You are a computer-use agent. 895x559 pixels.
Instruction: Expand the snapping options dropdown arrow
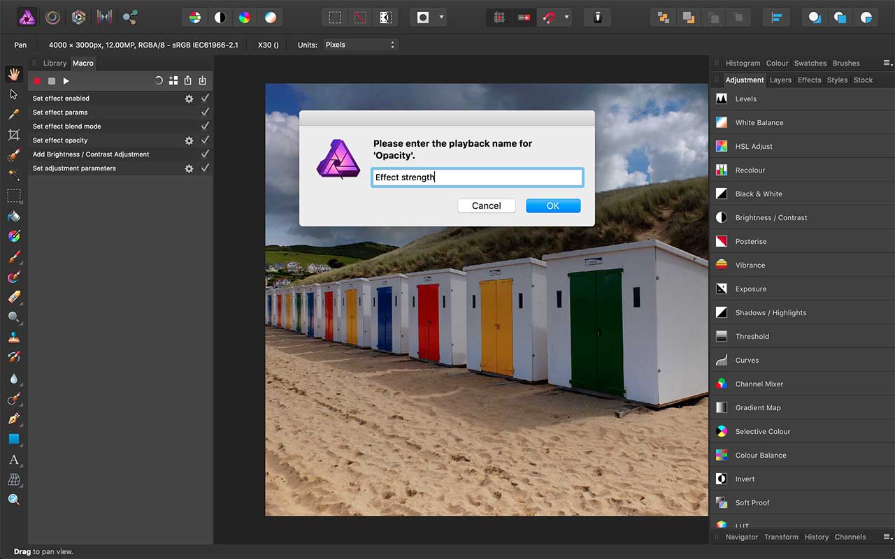click(566, 17)
